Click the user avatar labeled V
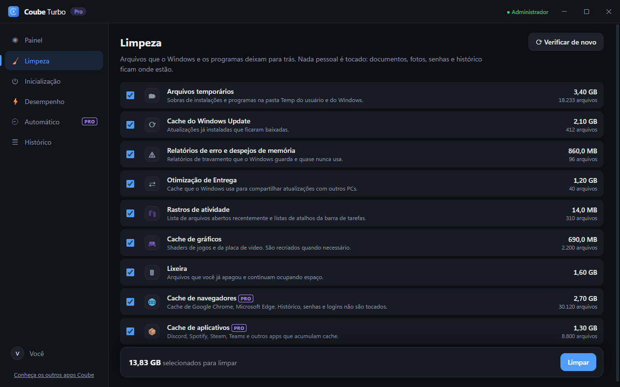Screen dimensions: 620x387 click(x=17, y=354)
